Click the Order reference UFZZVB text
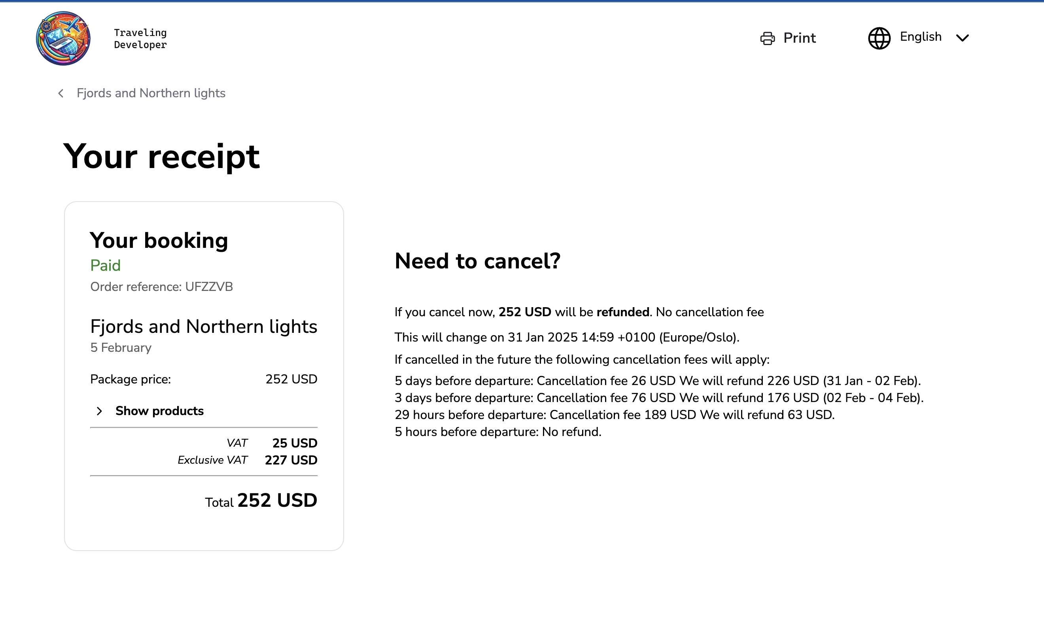 162,287
